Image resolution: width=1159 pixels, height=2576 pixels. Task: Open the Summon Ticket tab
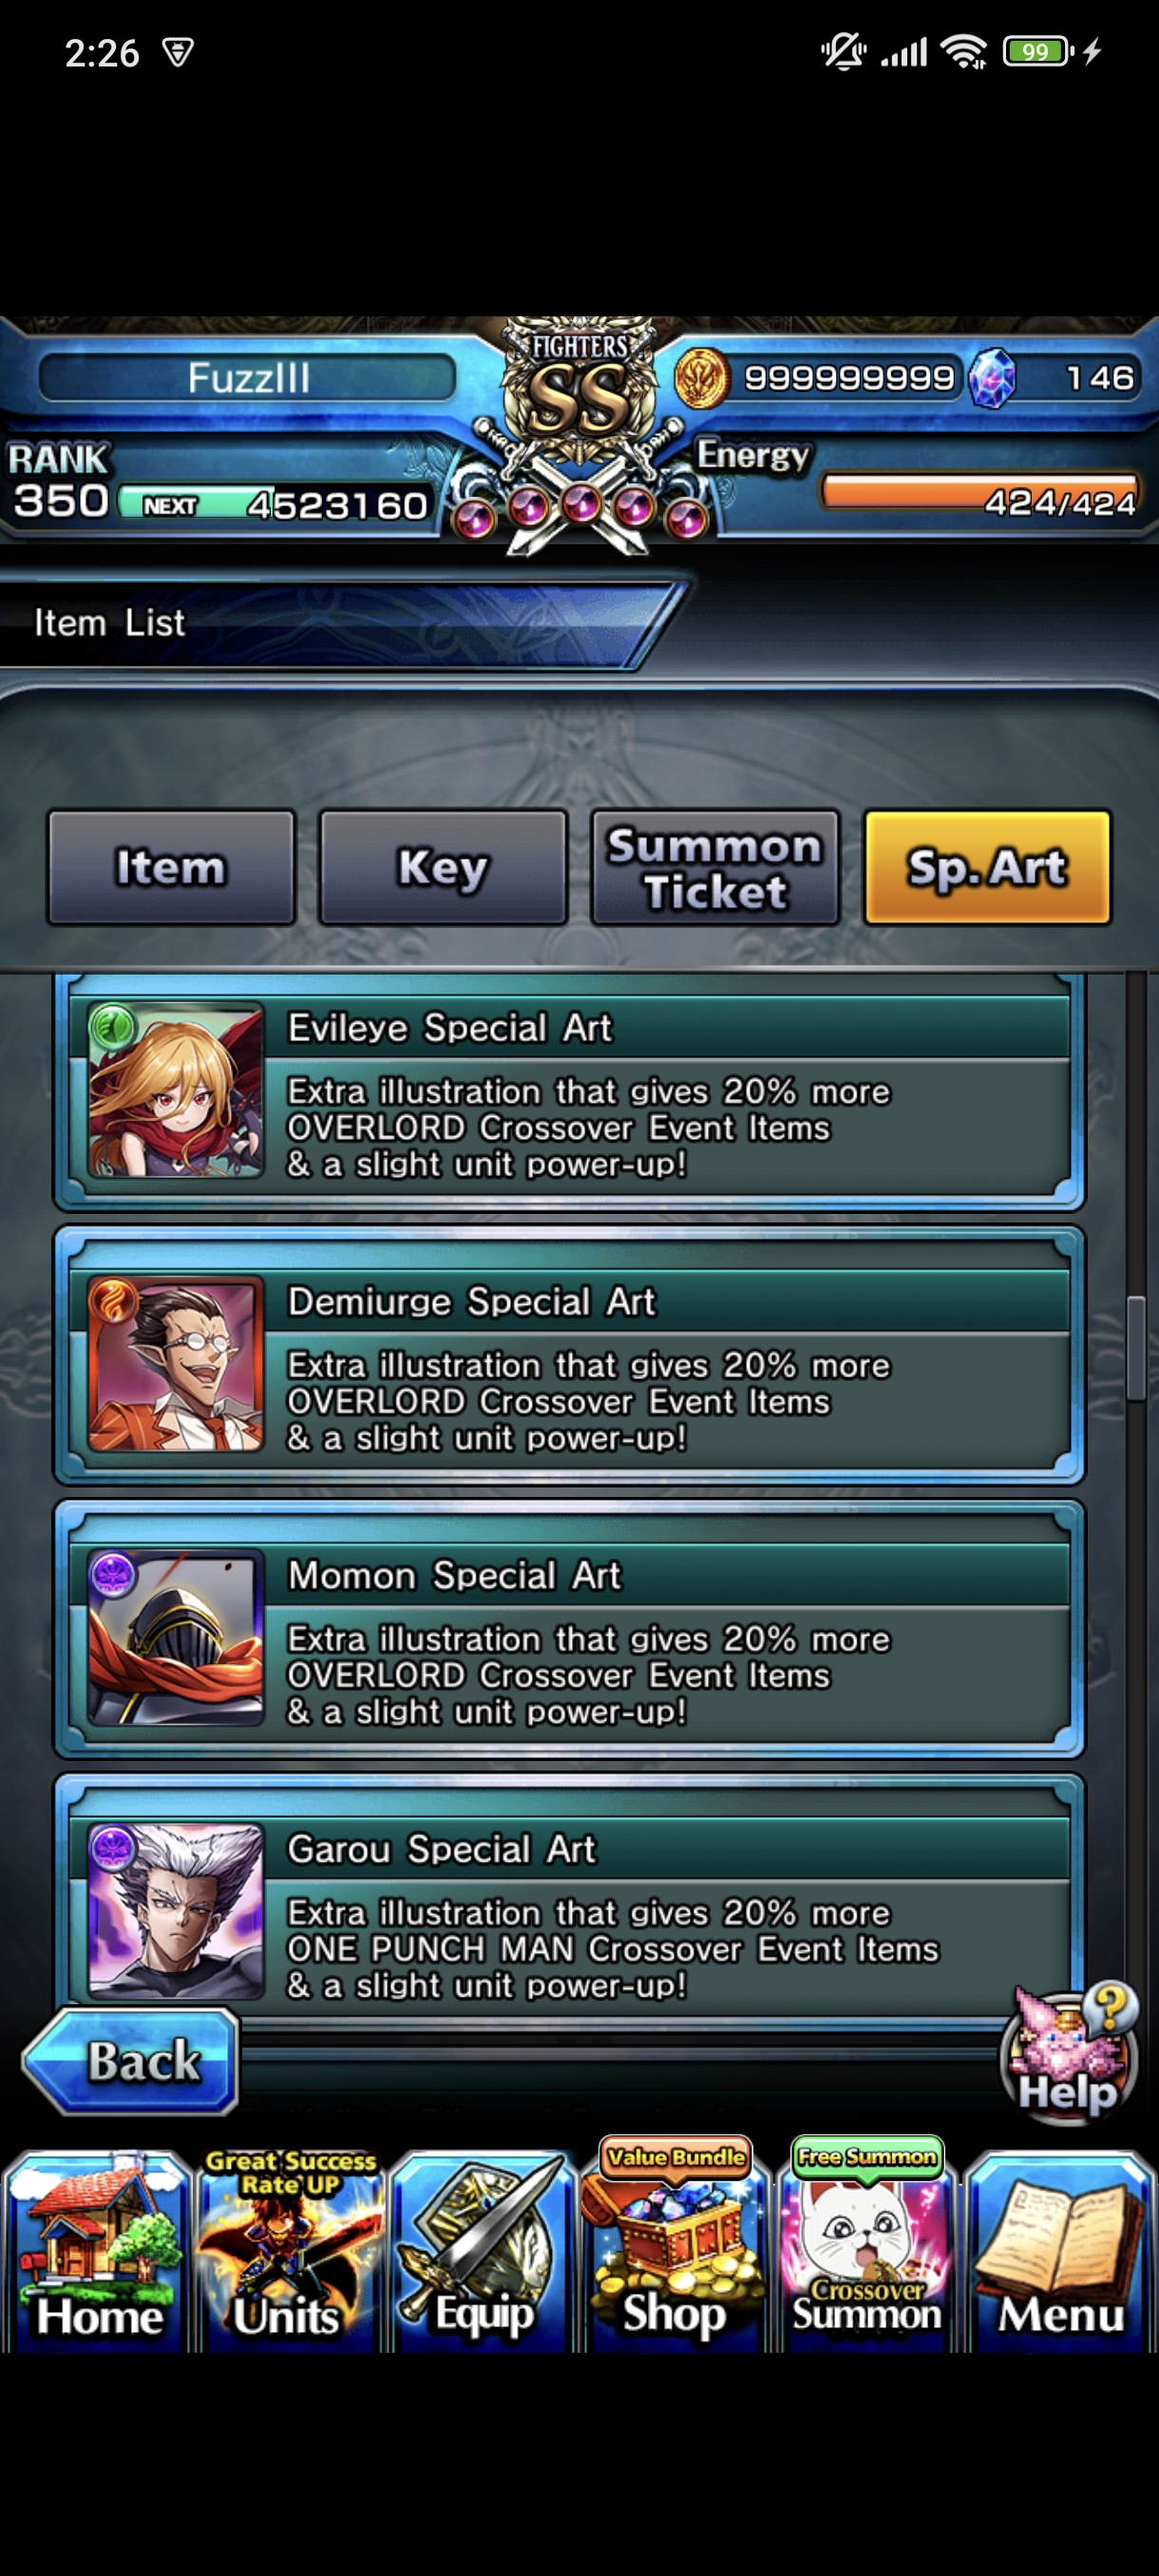[x=715, y=867]
